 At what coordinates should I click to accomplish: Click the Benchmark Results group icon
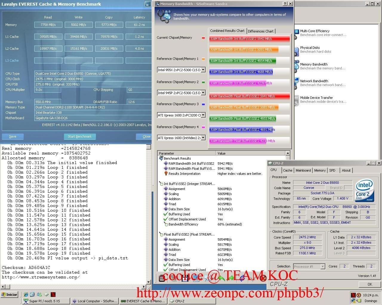161,158
